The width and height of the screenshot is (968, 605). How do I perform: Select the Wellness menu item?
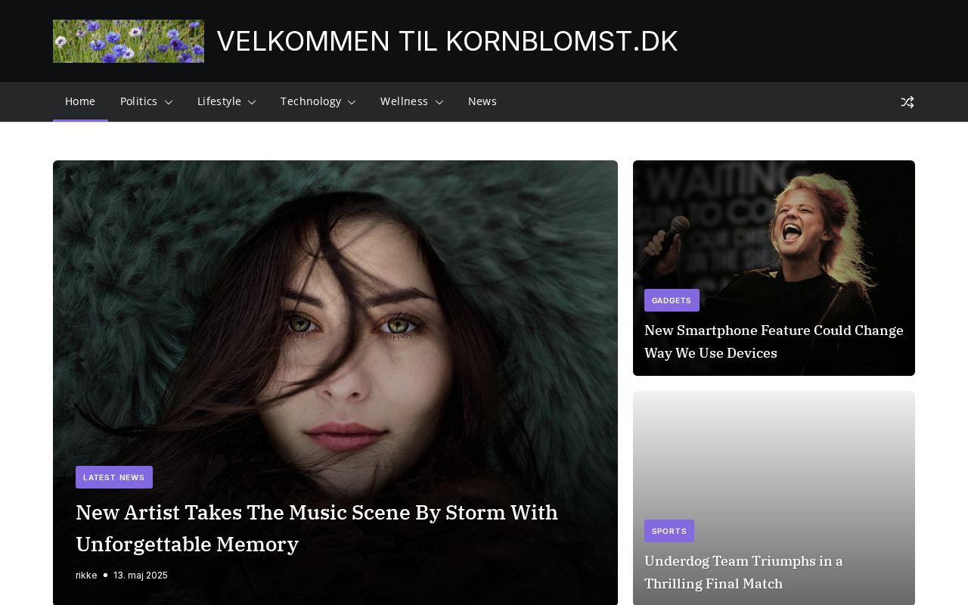[404, 101]
